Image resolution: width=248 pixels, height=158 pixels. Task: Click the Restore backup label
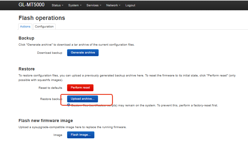click(51, 99)
